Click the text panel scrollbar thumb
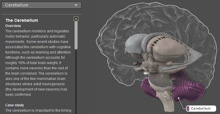This screenshot has height=114, width=220. point(76,36)
